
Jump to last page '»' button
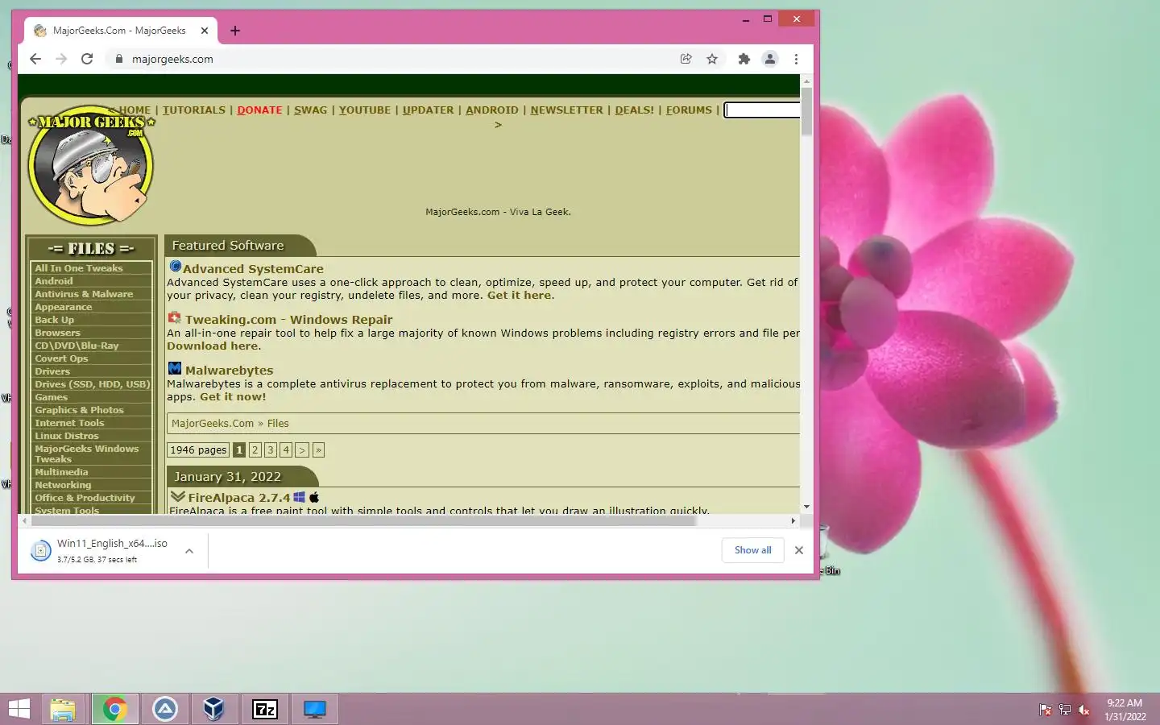[x=318, y=450]
